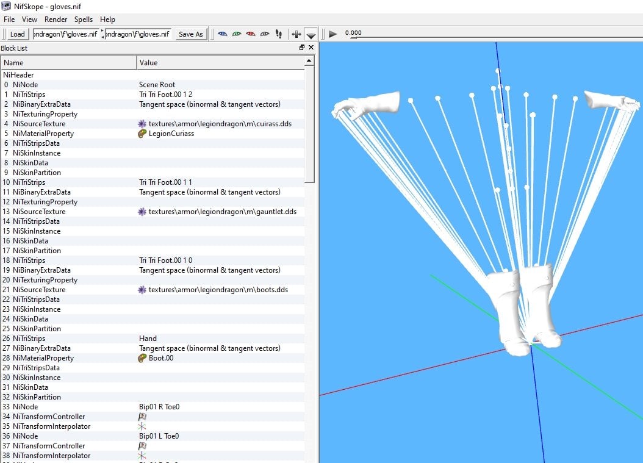This screenshot has height=463, width=643.
Task: Click the Block List scroll up arrow
Action: 310,61
